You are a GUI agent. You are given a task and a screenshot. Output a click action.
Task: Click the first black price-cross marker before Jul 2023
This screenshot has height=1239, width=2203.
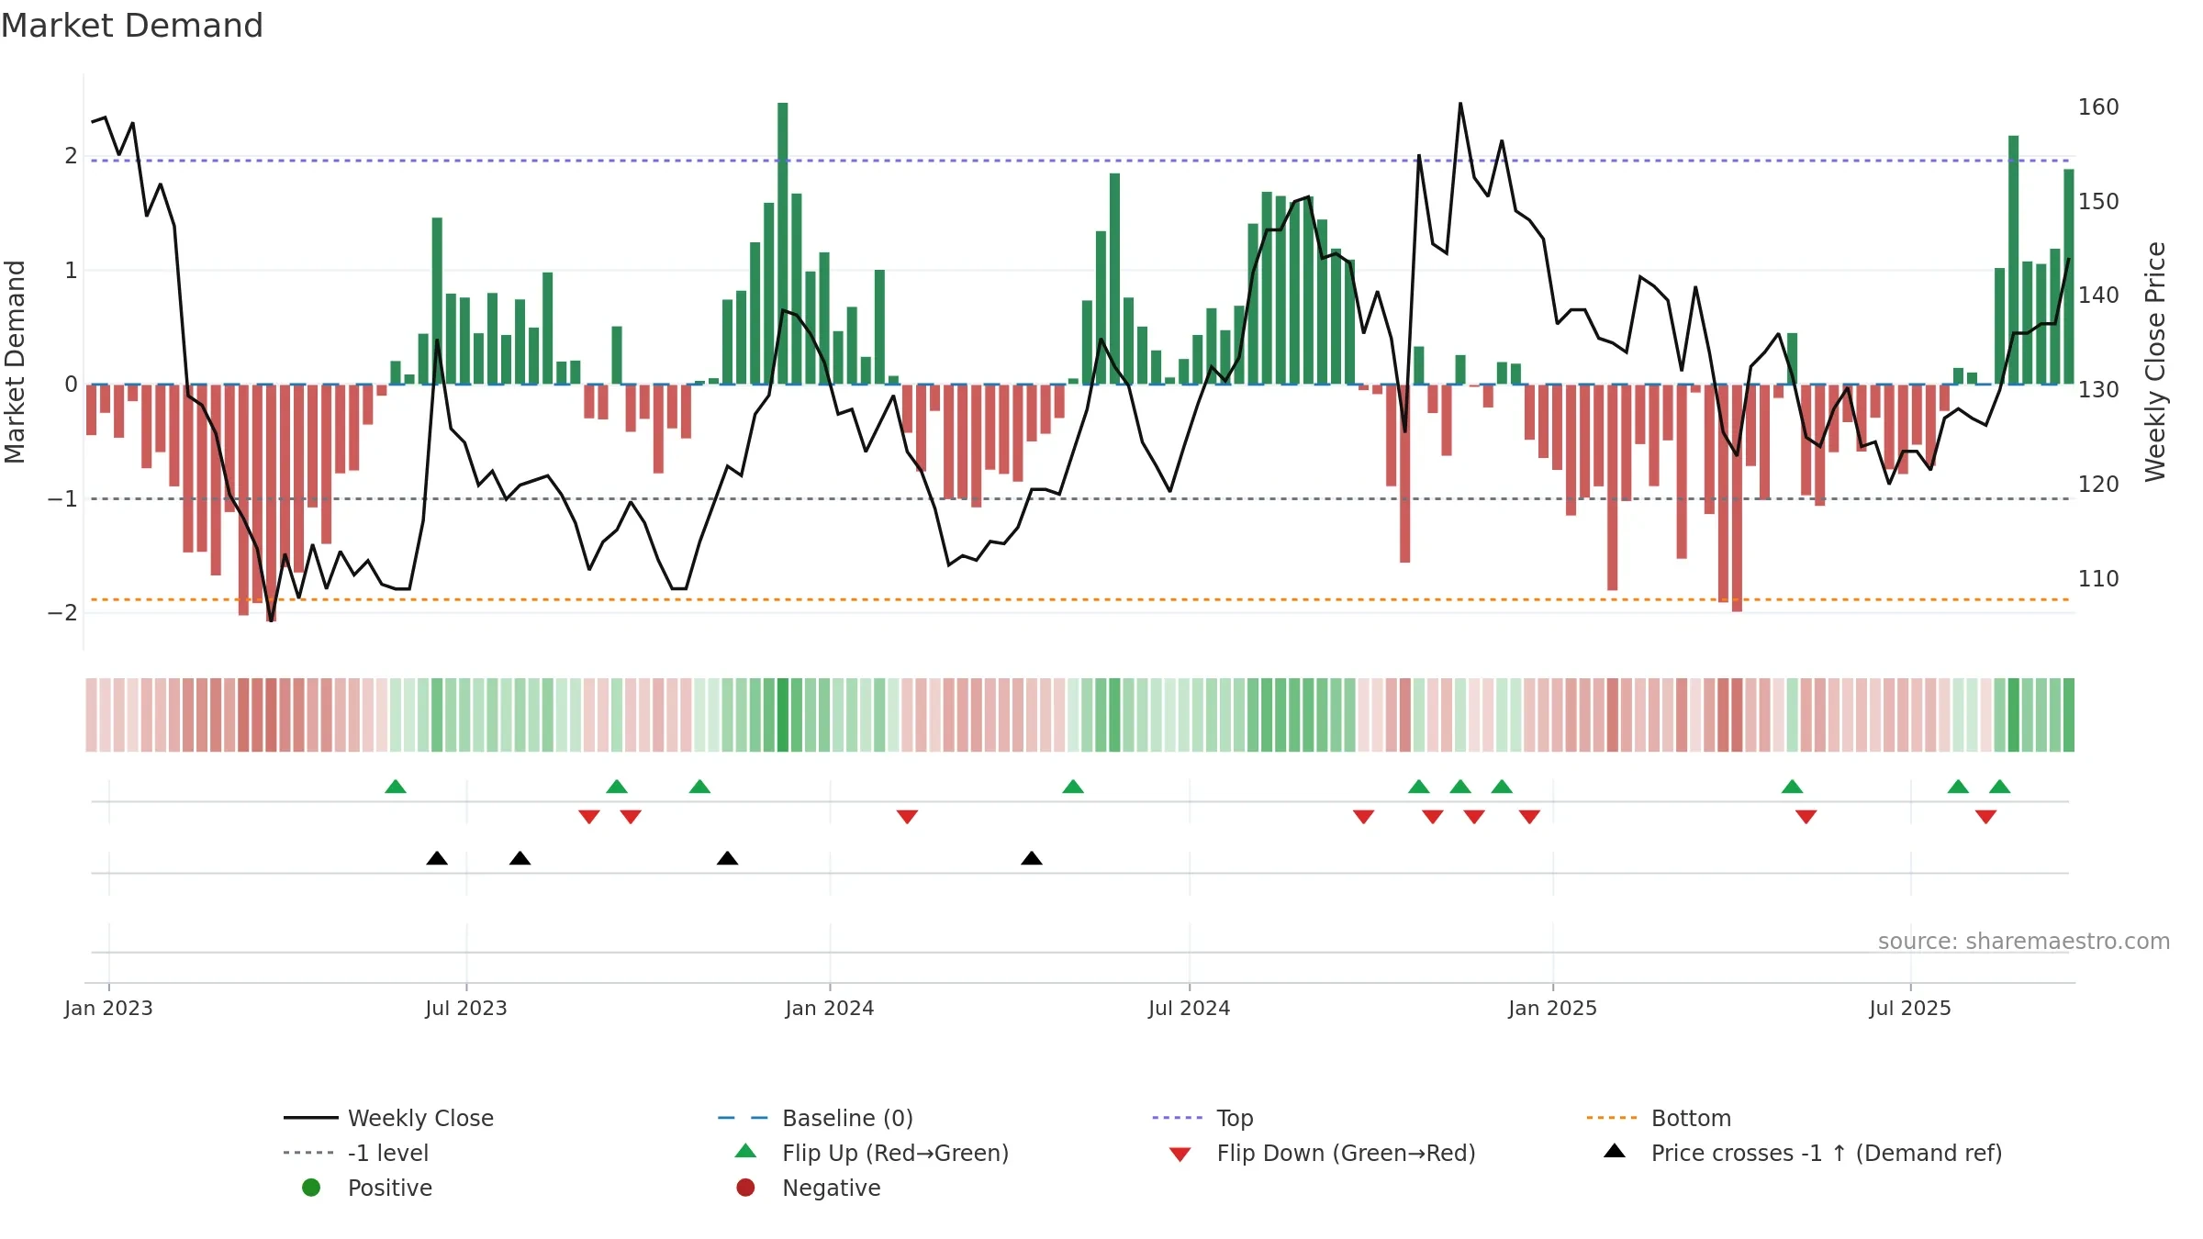pyautogui.click(x=437, y=858)
